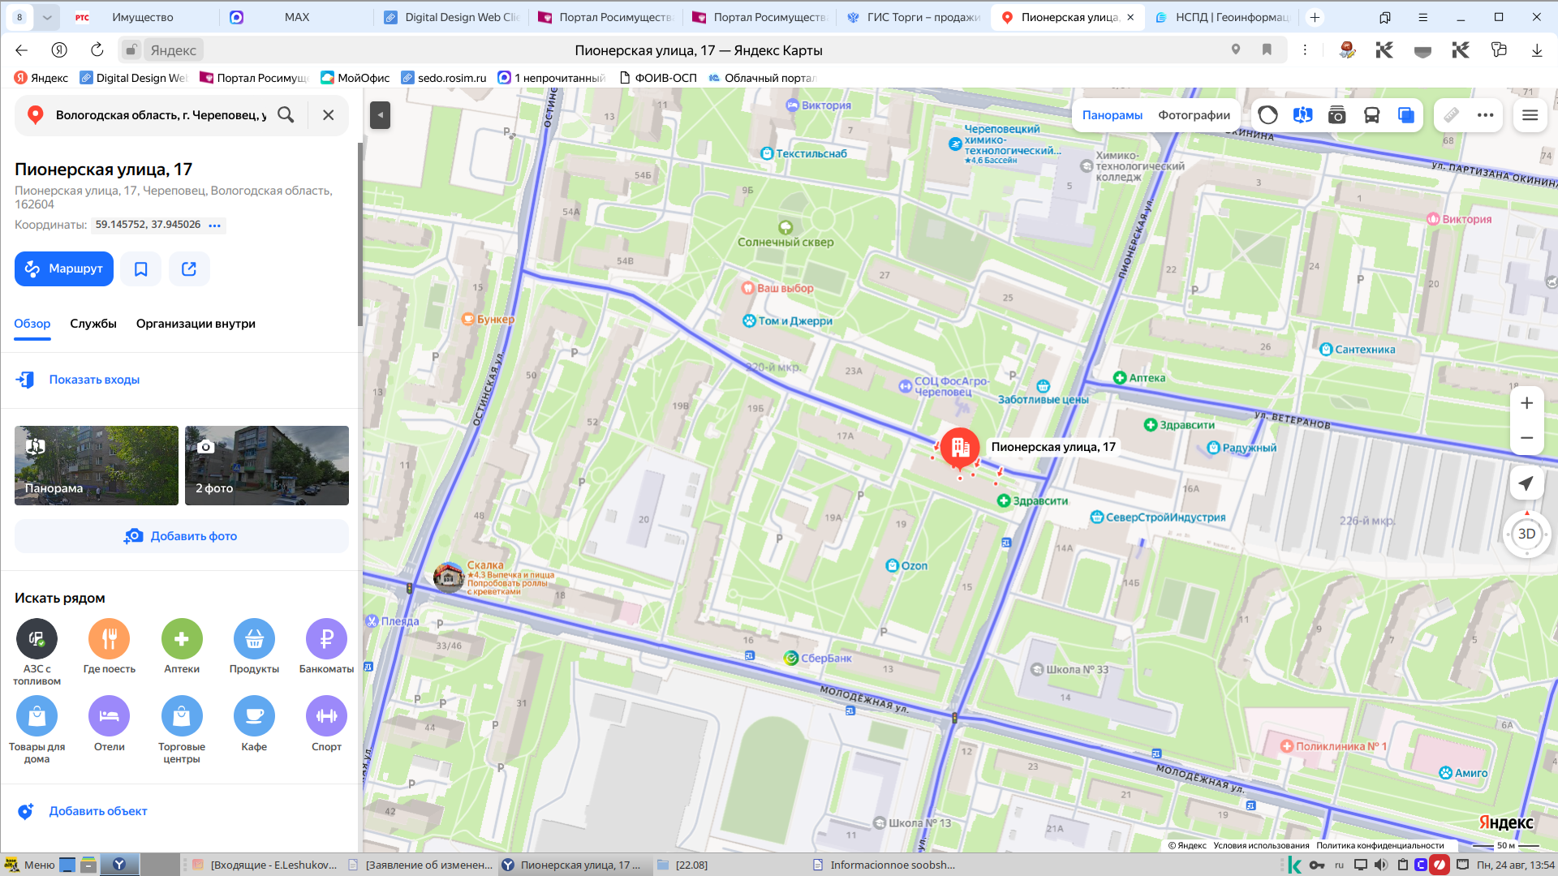This screenshot has height=876, width=1558.
Task: Open the photos camera layer icon
Action: tap(1336, 115)
